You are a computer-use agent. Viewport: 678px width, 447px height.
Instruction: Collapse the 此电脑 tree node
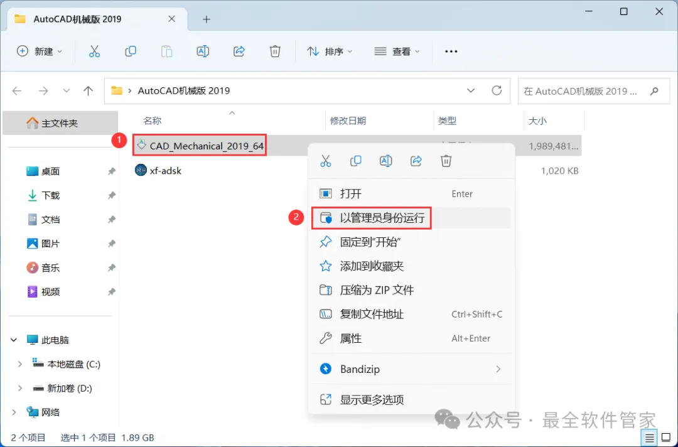(x=14, y=340)
